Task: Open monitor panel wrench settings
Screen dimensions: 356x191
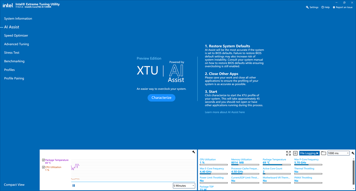Action: [x=353, y=153]
